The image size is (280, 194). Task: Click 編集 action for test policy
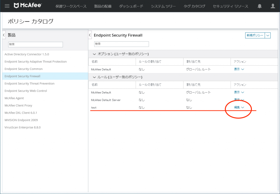pos(239,107)
